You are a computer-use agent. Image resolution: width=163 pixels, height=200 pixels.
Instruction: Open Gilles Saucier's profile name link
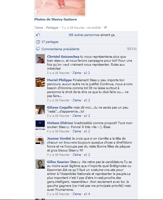58,162
